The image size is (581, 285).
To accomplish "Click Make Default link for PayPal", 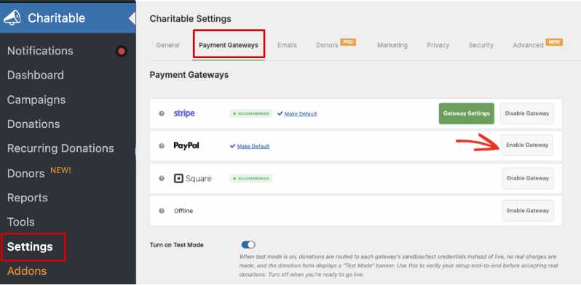I will point(253,146).
